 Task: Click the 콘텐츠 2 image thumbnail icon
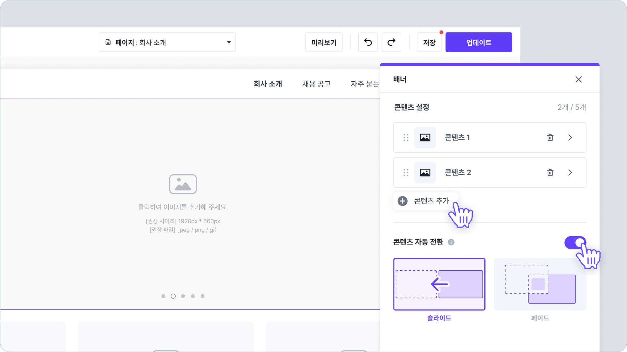click(x=425, y=173)
